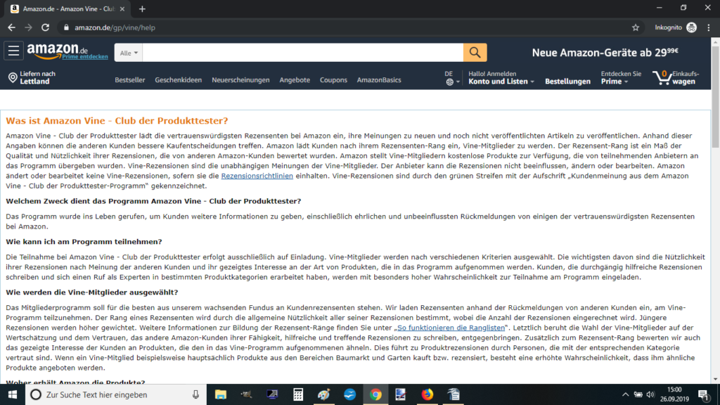The width and height of the screenshot is (720, 405).
Task: Click the Windows taskbar search box
Action: coord(115,394)
